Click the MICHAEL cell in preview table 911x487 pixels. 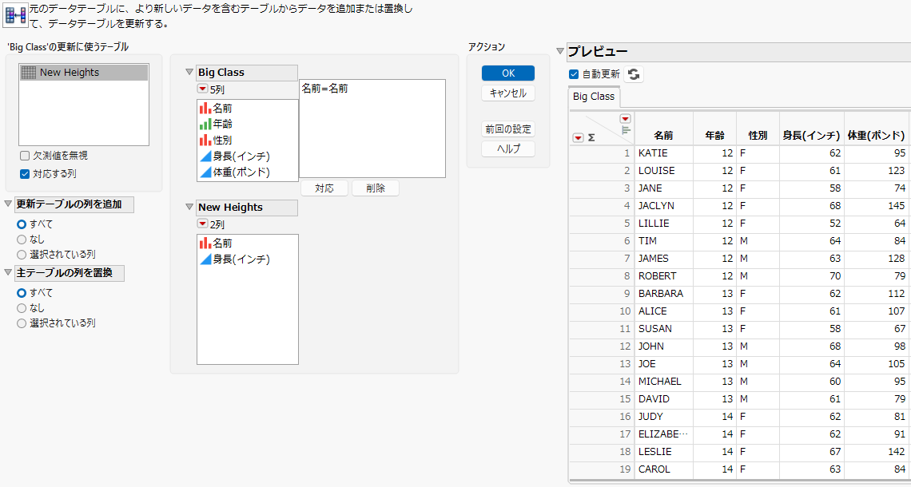click(663, 382)
